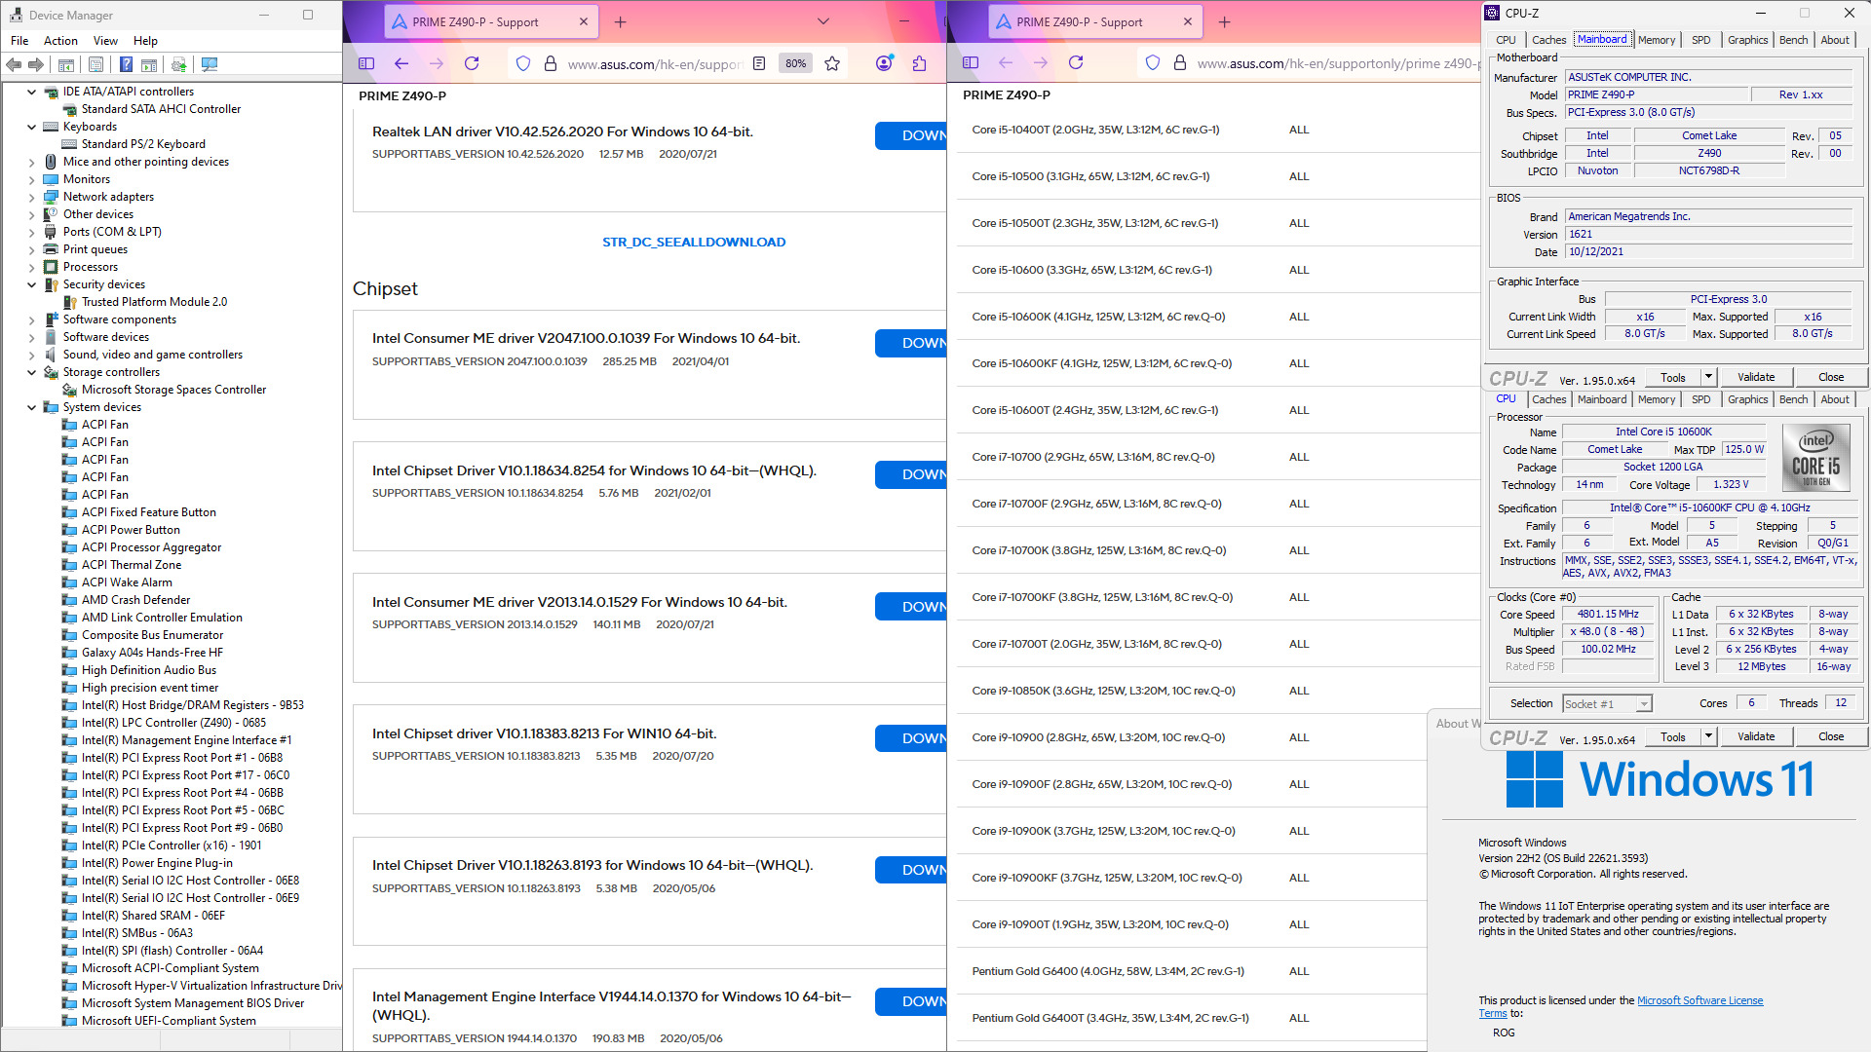Open the List all tabs chevron in Firefox

pos(822,21)
